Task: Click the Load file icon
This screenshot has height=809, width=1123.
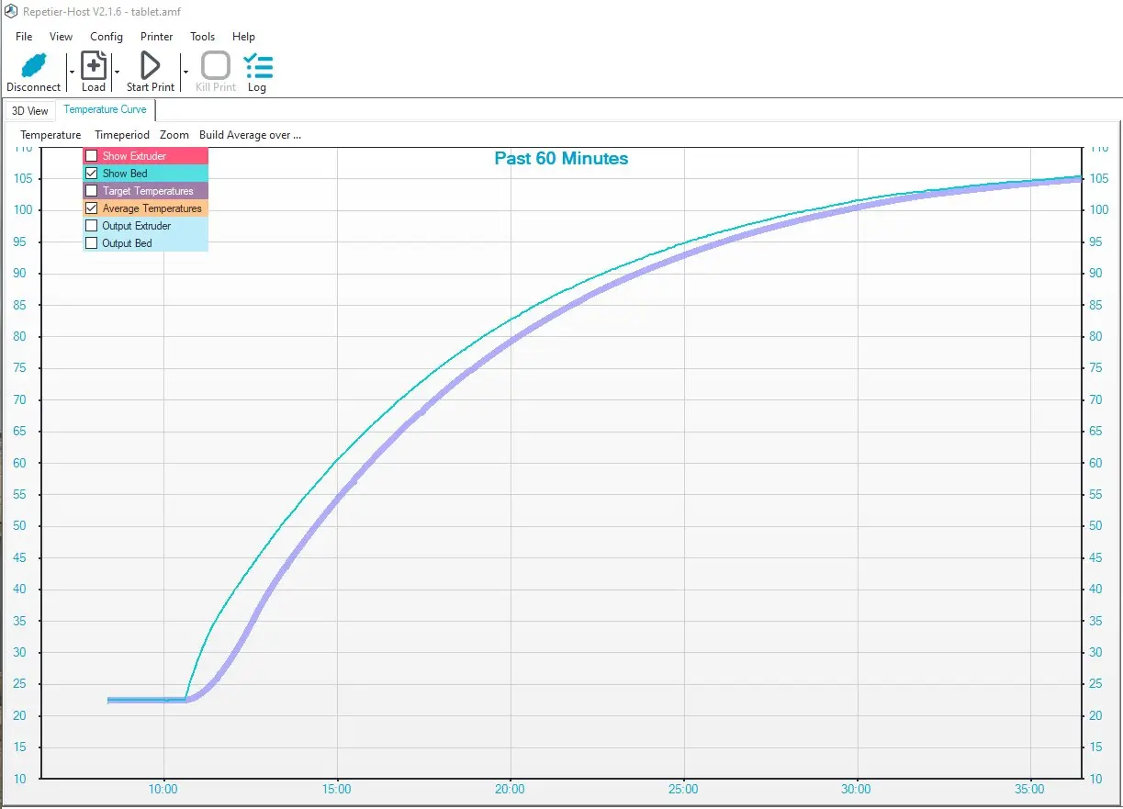Action: (94, 65)
